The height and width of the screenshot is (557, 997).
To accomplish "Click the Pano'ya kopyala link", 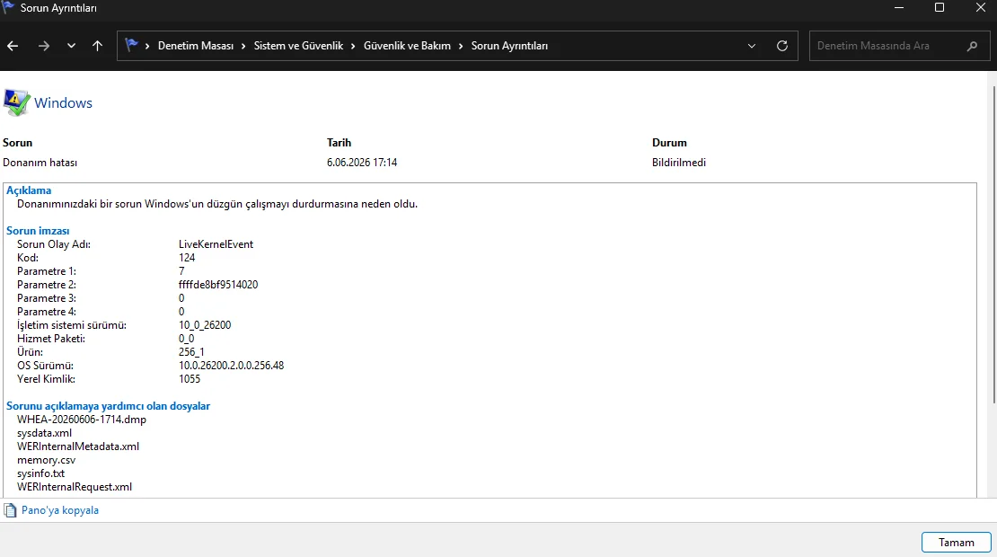I will tap(60, 510).
